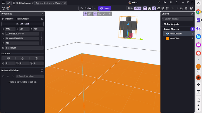Open the main hamburger menu
Viewport: 202px width, 113px height.
tap(3, 3)
